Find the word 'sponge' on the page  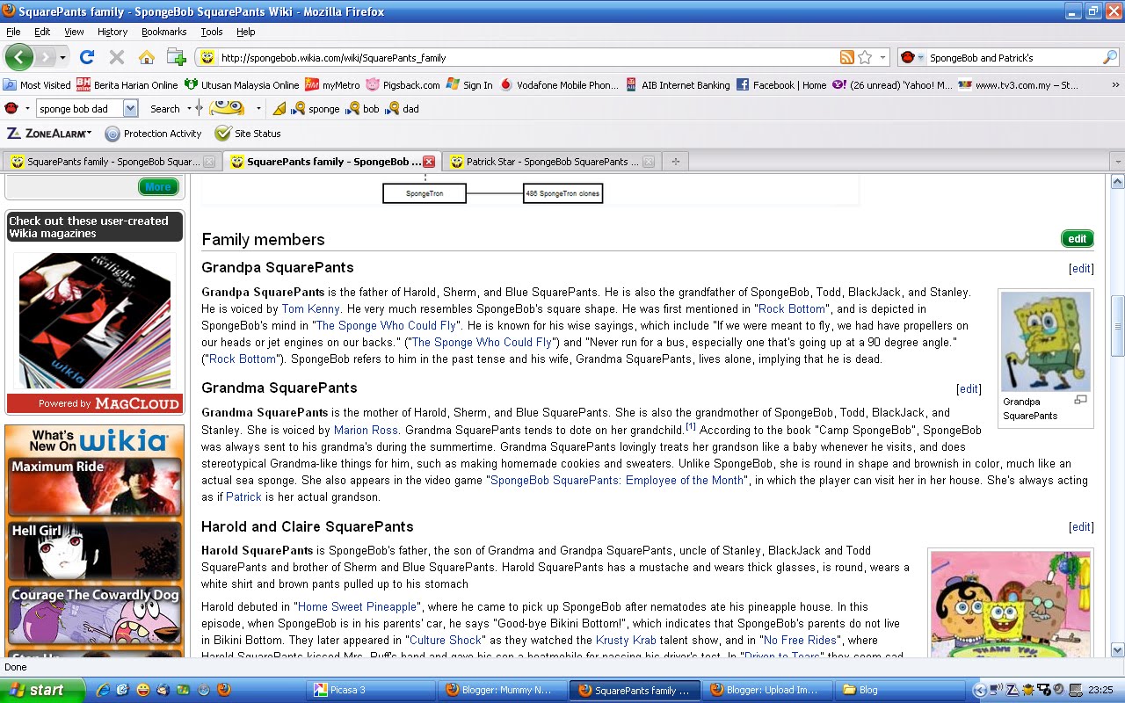coord(316,109)
